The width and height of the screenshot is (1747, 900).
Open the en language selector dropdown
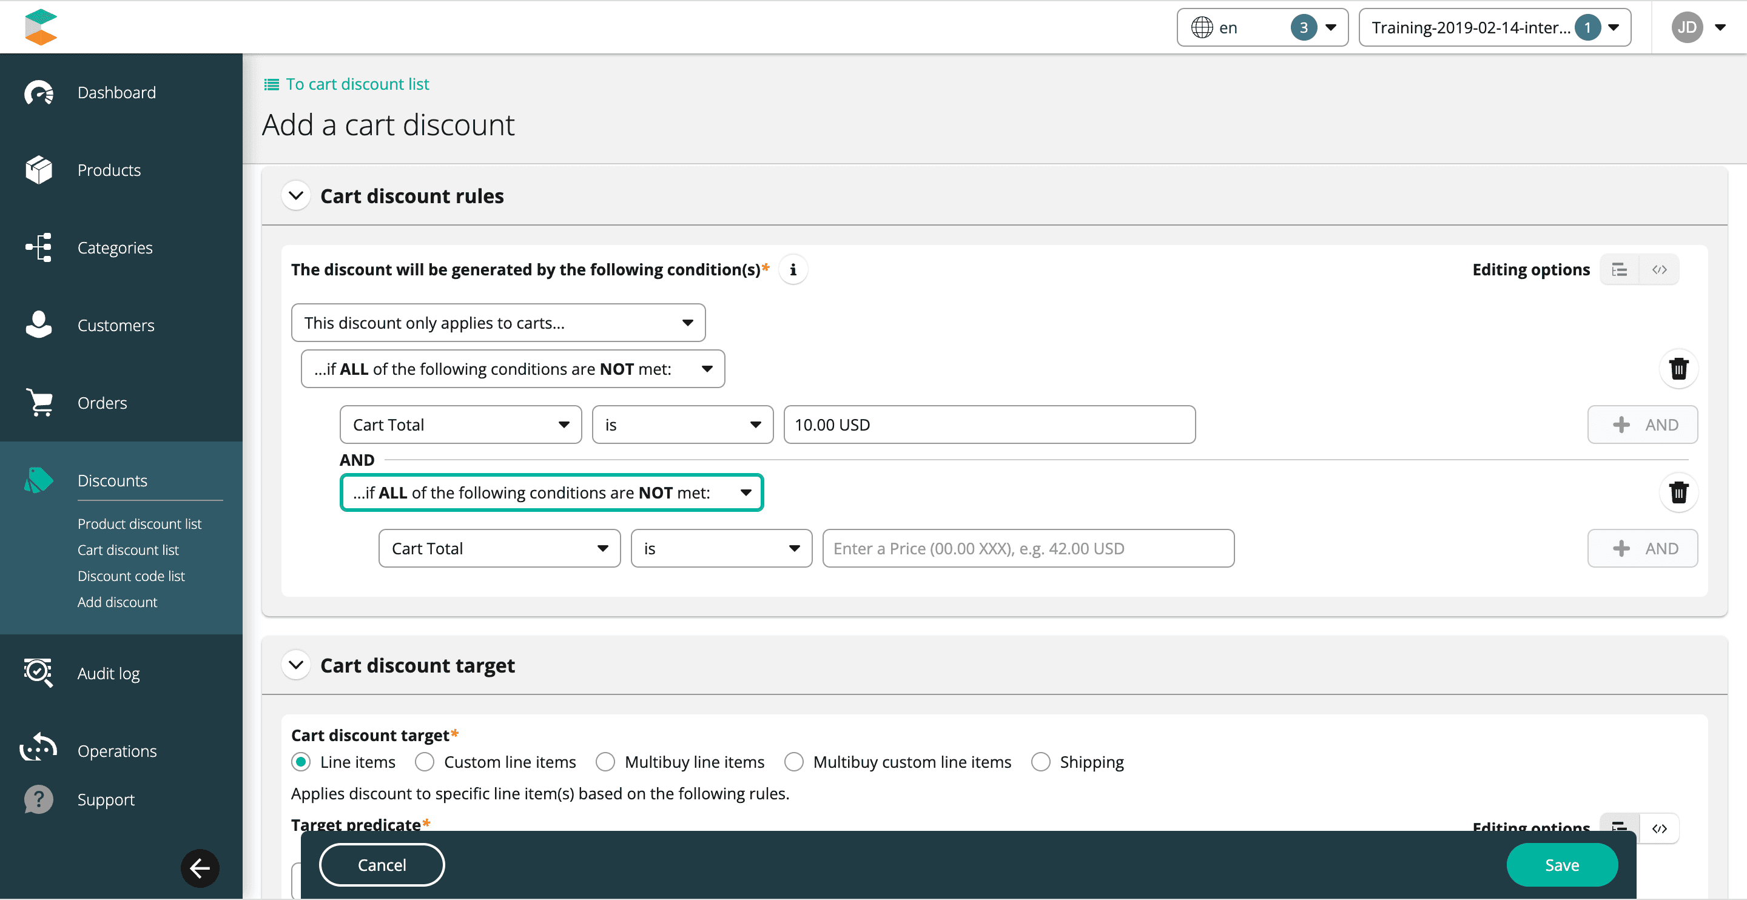tap(1262, 27)
